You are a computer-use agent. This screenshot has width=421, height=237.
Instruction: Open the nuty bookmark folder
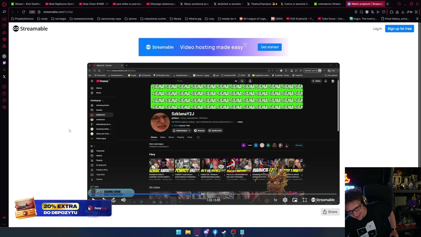(209, 19)
